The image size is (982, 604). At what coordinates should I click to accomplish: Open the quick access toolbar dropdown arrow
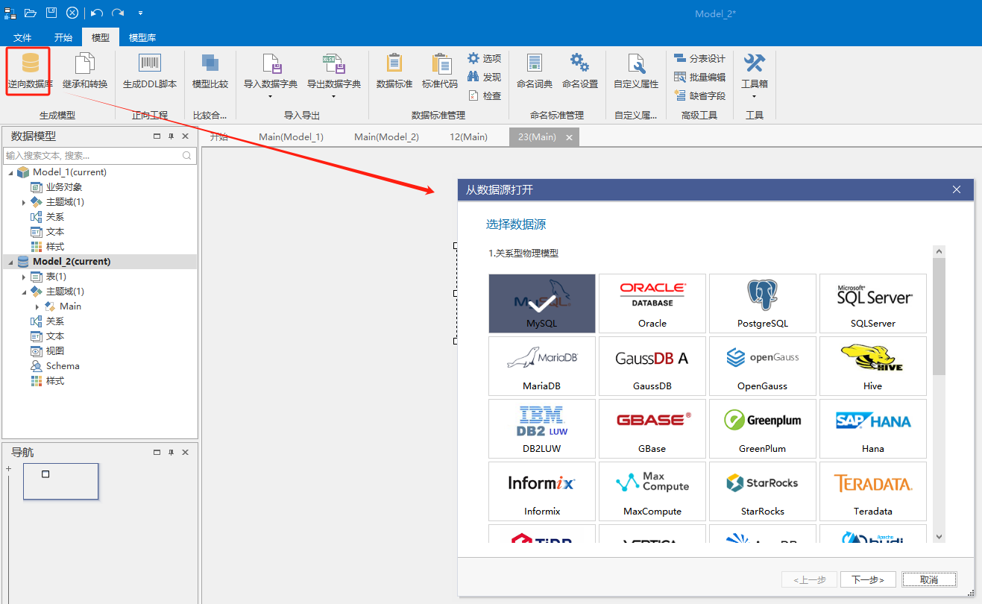click(140, 13)
